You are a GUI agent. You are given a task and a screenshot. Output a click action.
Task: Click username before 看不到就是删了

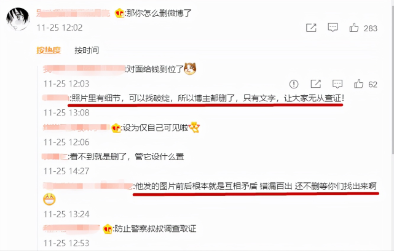[55, 157]
